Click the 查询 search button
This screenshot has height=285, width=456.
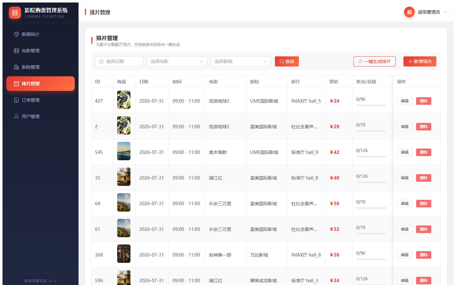[x=287, y=61]
